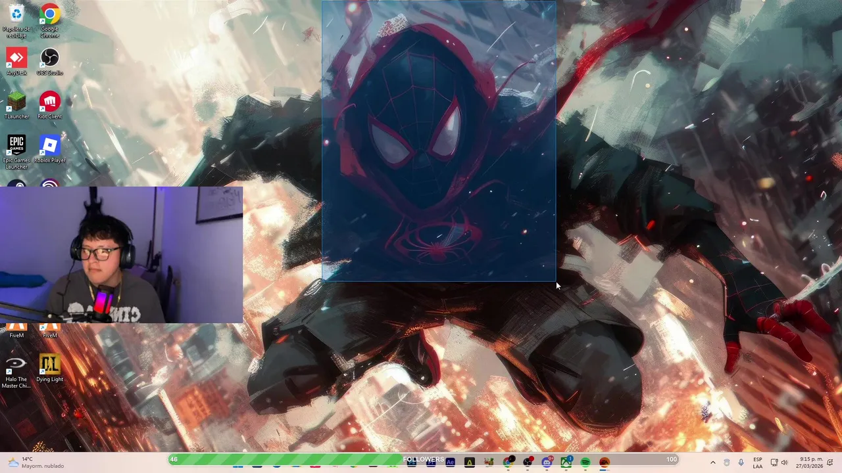Image resolution: width=842 pixels, height=473 pixels.
Task: Open the notification center icon
Action: click(x=830, y=462)
